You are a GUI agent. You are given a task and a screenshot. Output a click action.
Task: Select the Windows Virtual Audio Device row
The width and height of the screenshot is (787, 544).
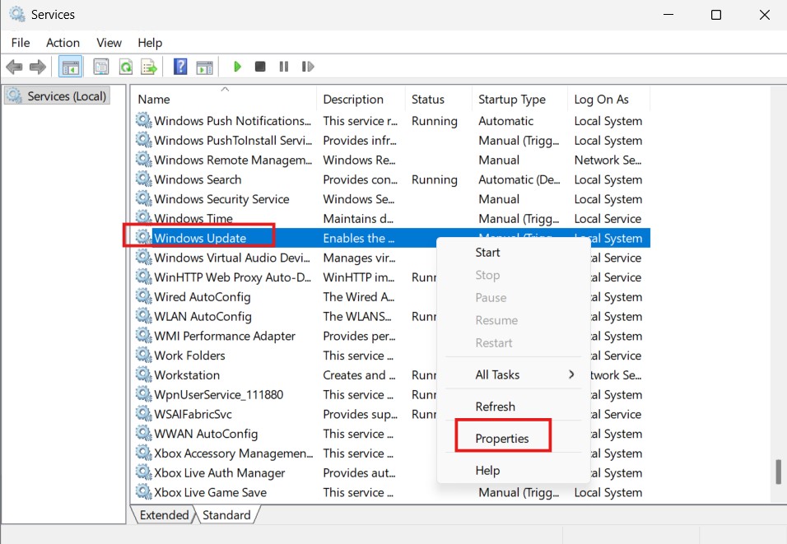click(285, 258)
